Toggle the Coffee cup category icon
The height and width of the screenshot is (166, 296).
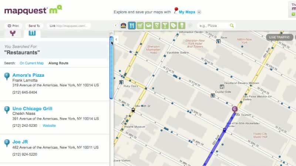point(149,25)
